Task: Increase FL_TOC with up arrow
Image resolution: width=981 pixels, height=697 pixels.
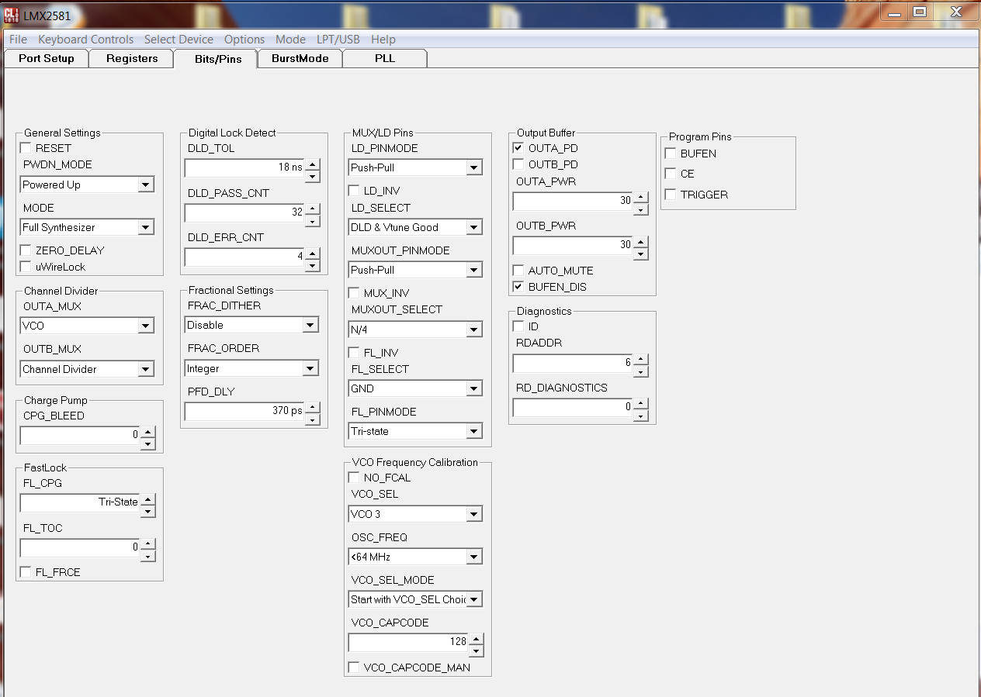Action: [148, 543]
